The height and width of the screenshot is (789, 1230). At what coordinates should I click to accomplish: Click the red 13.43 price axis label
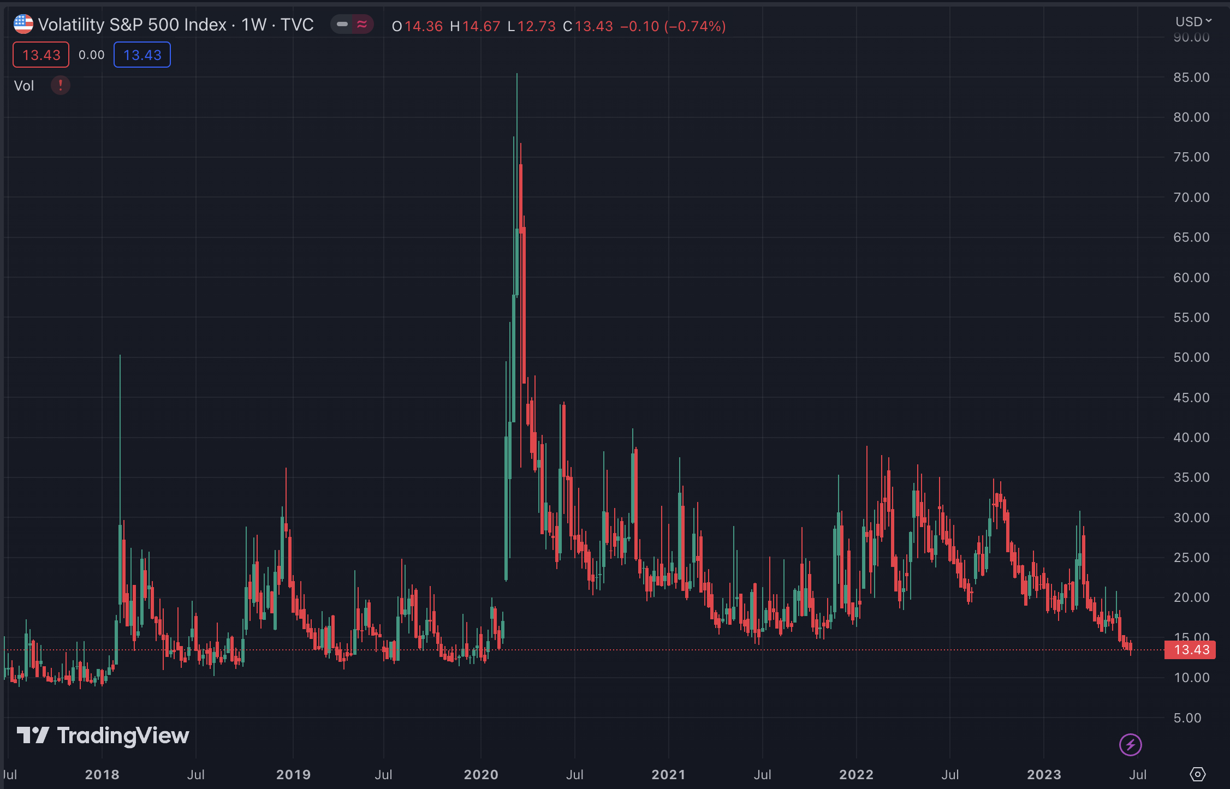pyautogui.click(x=1191, y=650)
